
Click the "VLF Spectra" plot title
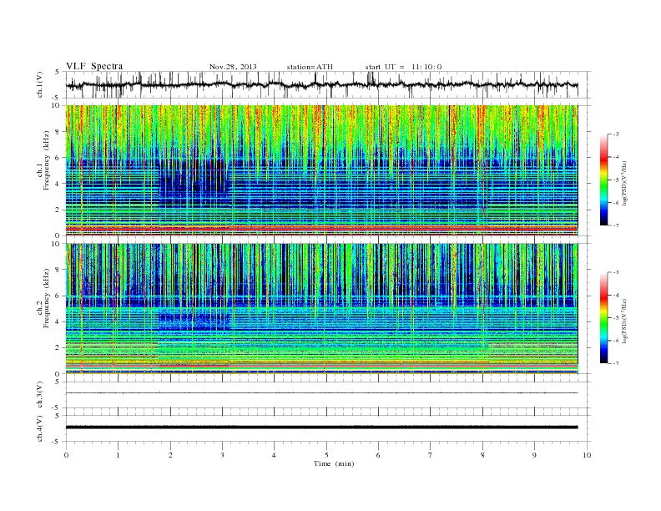(94, 66)
